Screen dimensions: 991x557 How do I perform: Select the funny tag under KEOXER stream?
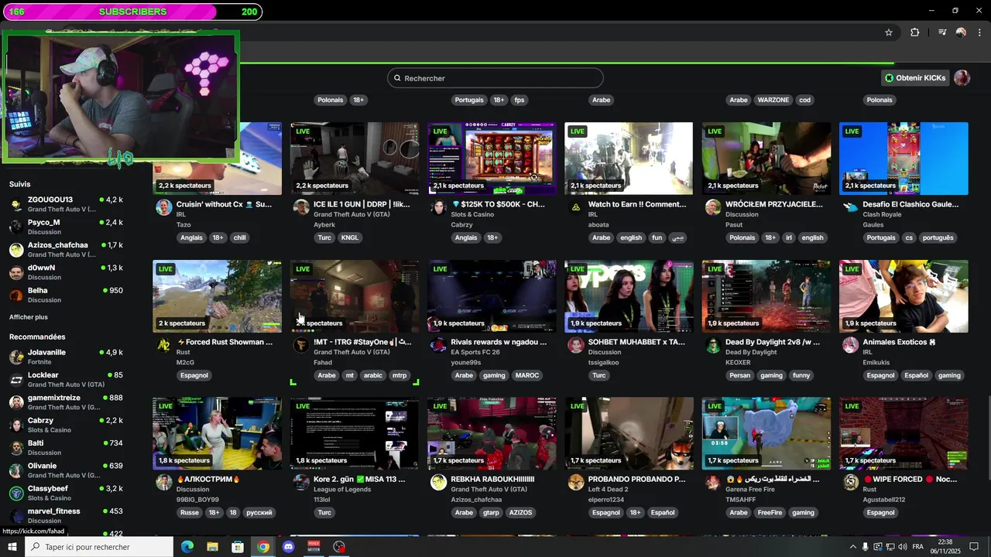[801, 375]
